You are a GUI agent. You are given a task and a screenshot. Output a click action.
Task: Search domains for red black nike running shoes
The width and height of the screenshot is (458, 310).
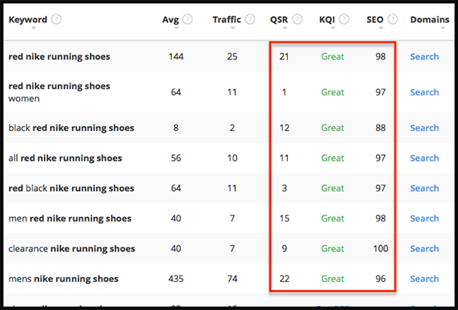click(424, 188)
